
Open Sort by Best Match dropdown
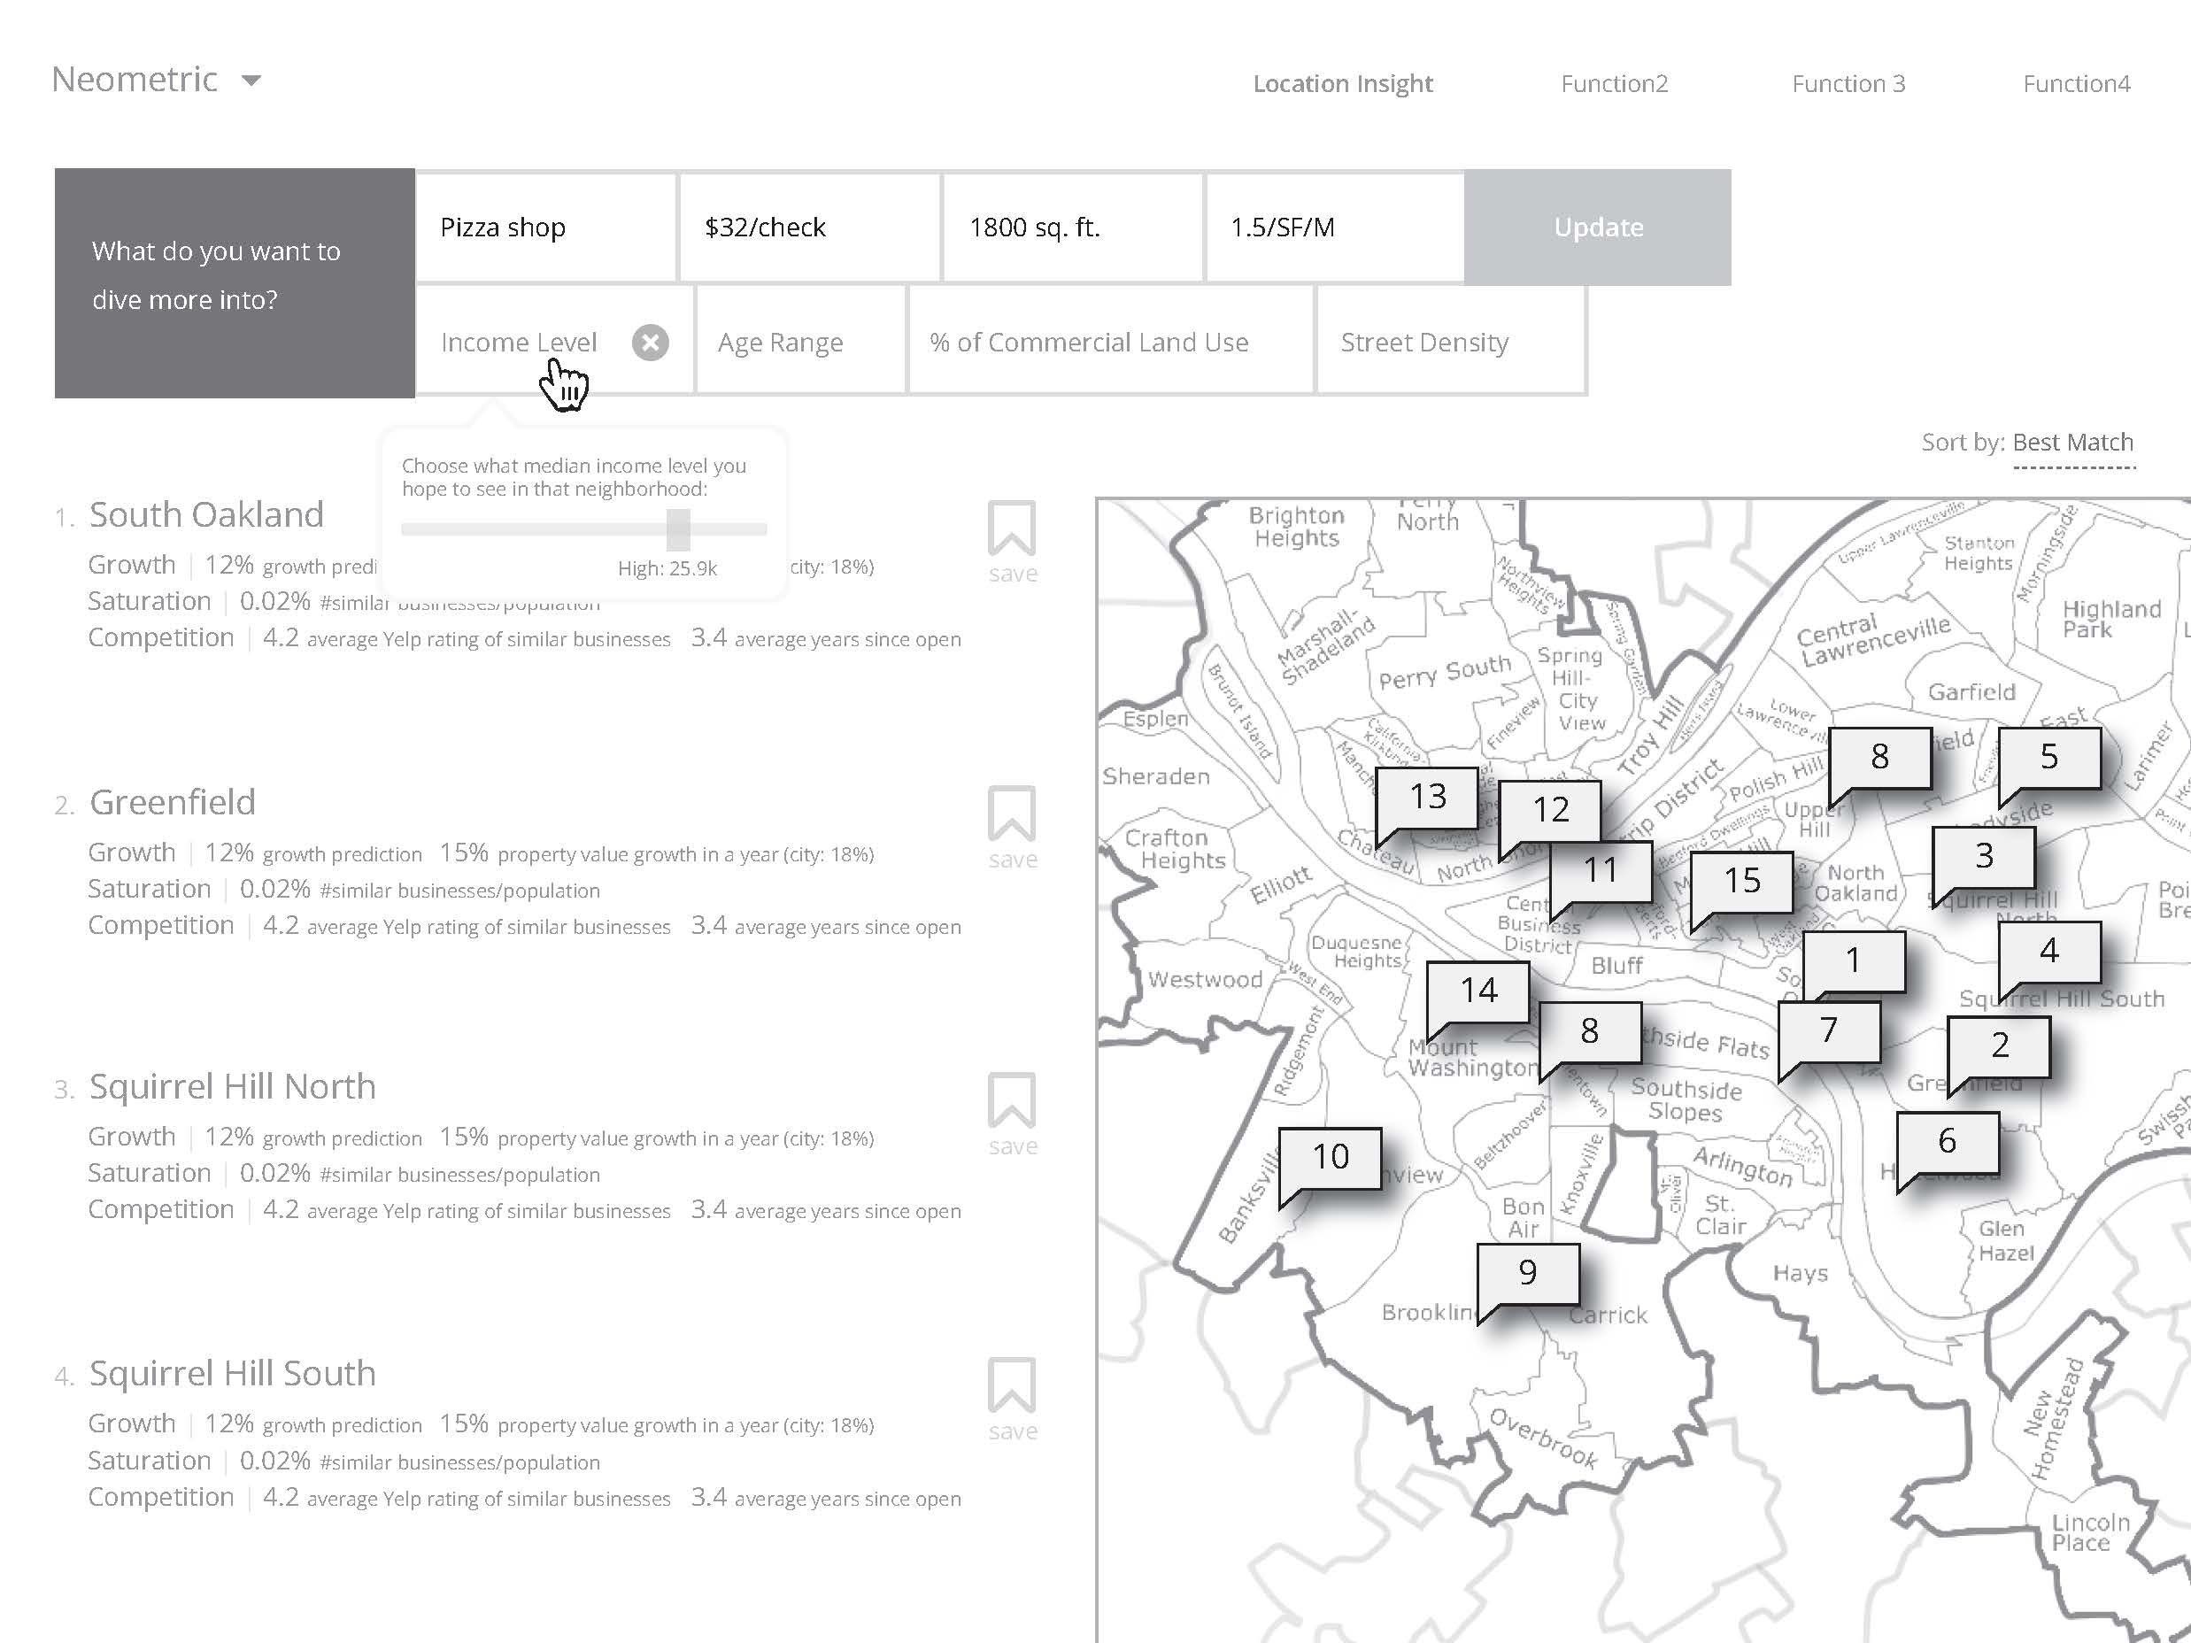tap(2072, 443)
